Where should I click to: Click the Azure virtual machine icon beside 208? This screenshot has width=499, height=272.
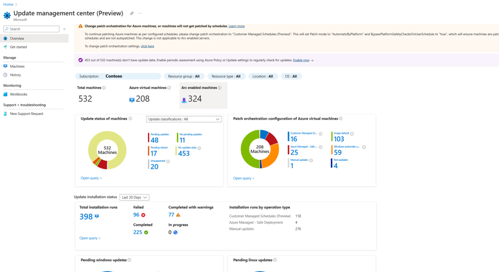point(132,100)
